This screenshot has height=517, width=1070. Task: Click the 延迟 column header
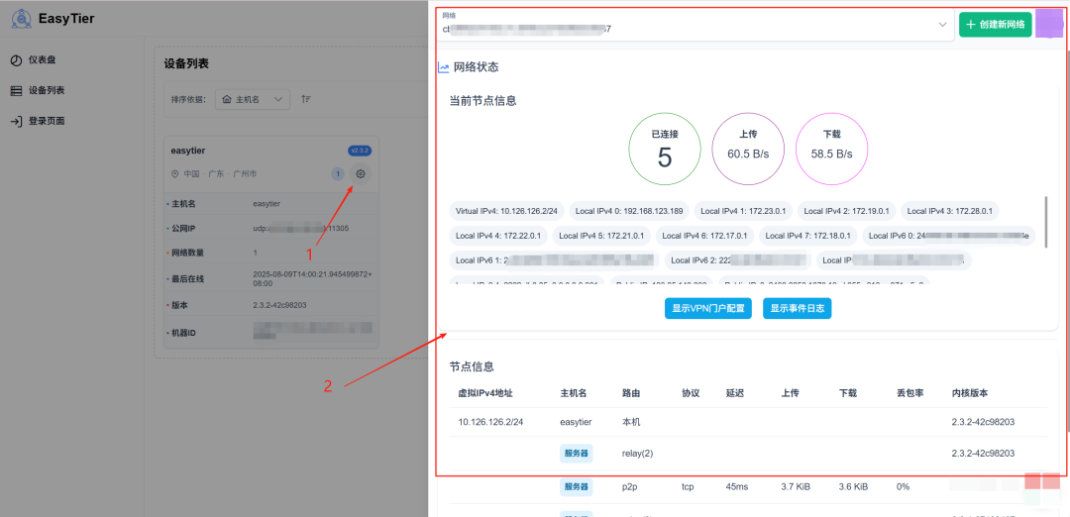[x=735, y=393]
